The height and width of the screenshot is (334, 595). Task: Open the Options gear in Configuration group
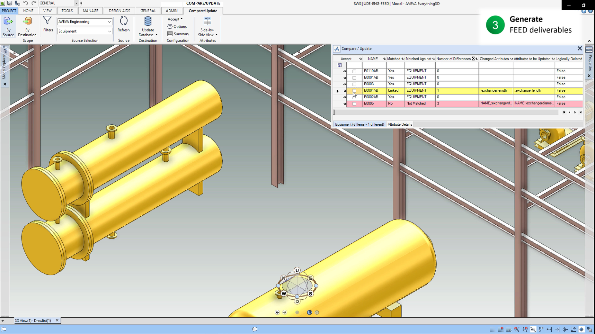point(170,27)
